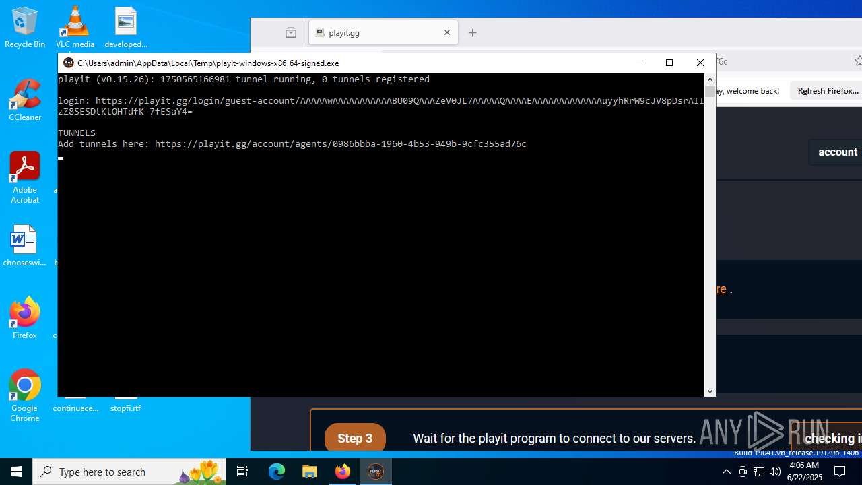Minimize the playit console window
This screenshot has height=485, width=862.
click(638, 63)
